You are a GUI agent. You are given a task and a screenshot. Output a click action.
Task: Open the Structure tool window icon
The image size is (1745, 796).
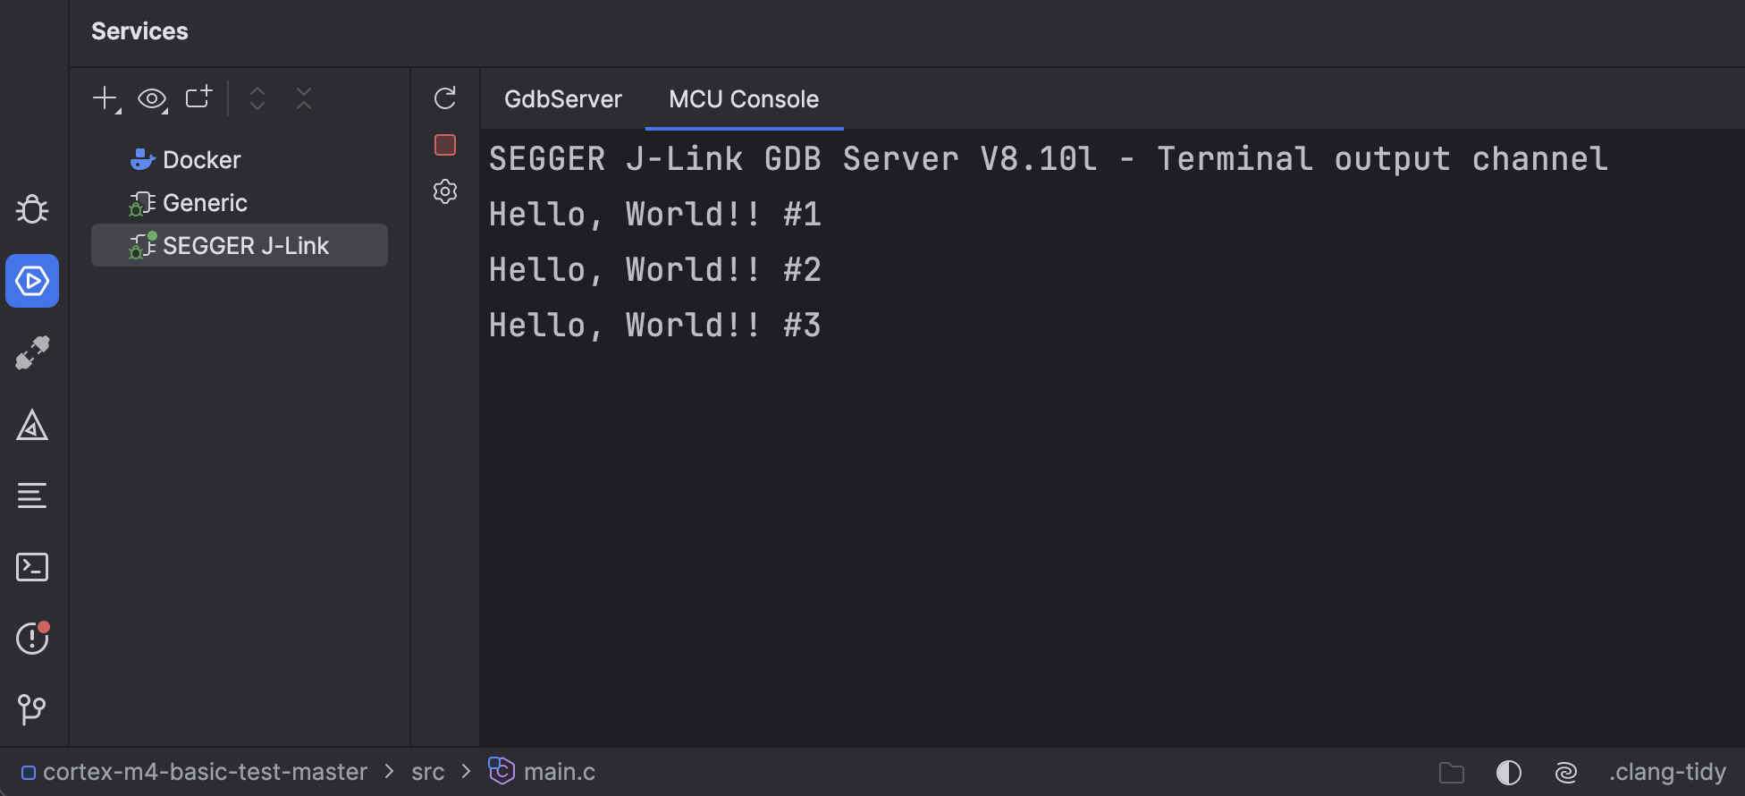point(32,495)
